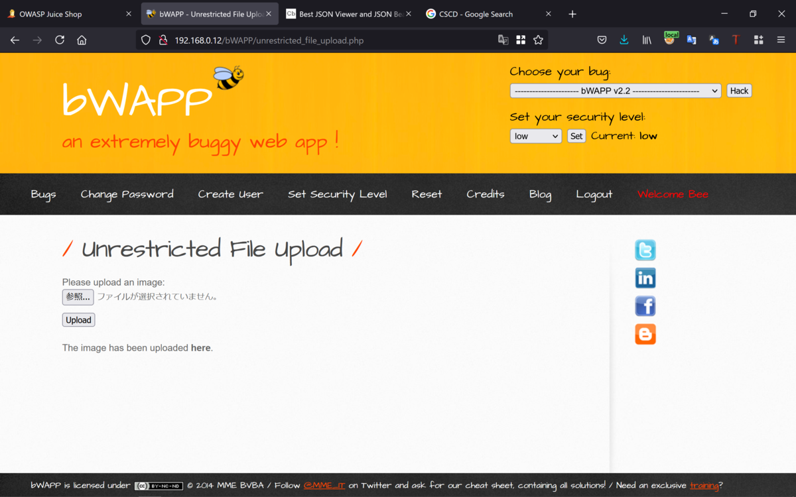
Task: Open the uploaded image 'here' link
Action: point(200,348)
